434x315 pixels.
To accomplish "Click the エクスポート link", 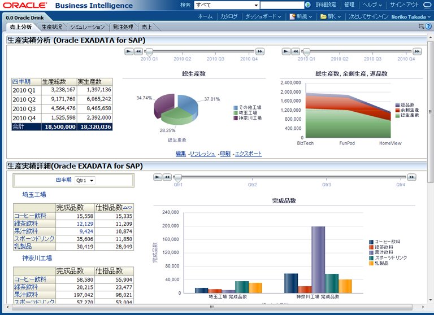I will point(248,154).
